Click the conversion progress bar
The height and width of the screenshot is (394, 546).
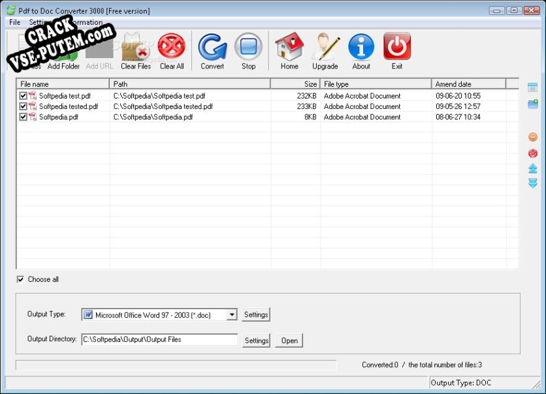click(176, 365)
